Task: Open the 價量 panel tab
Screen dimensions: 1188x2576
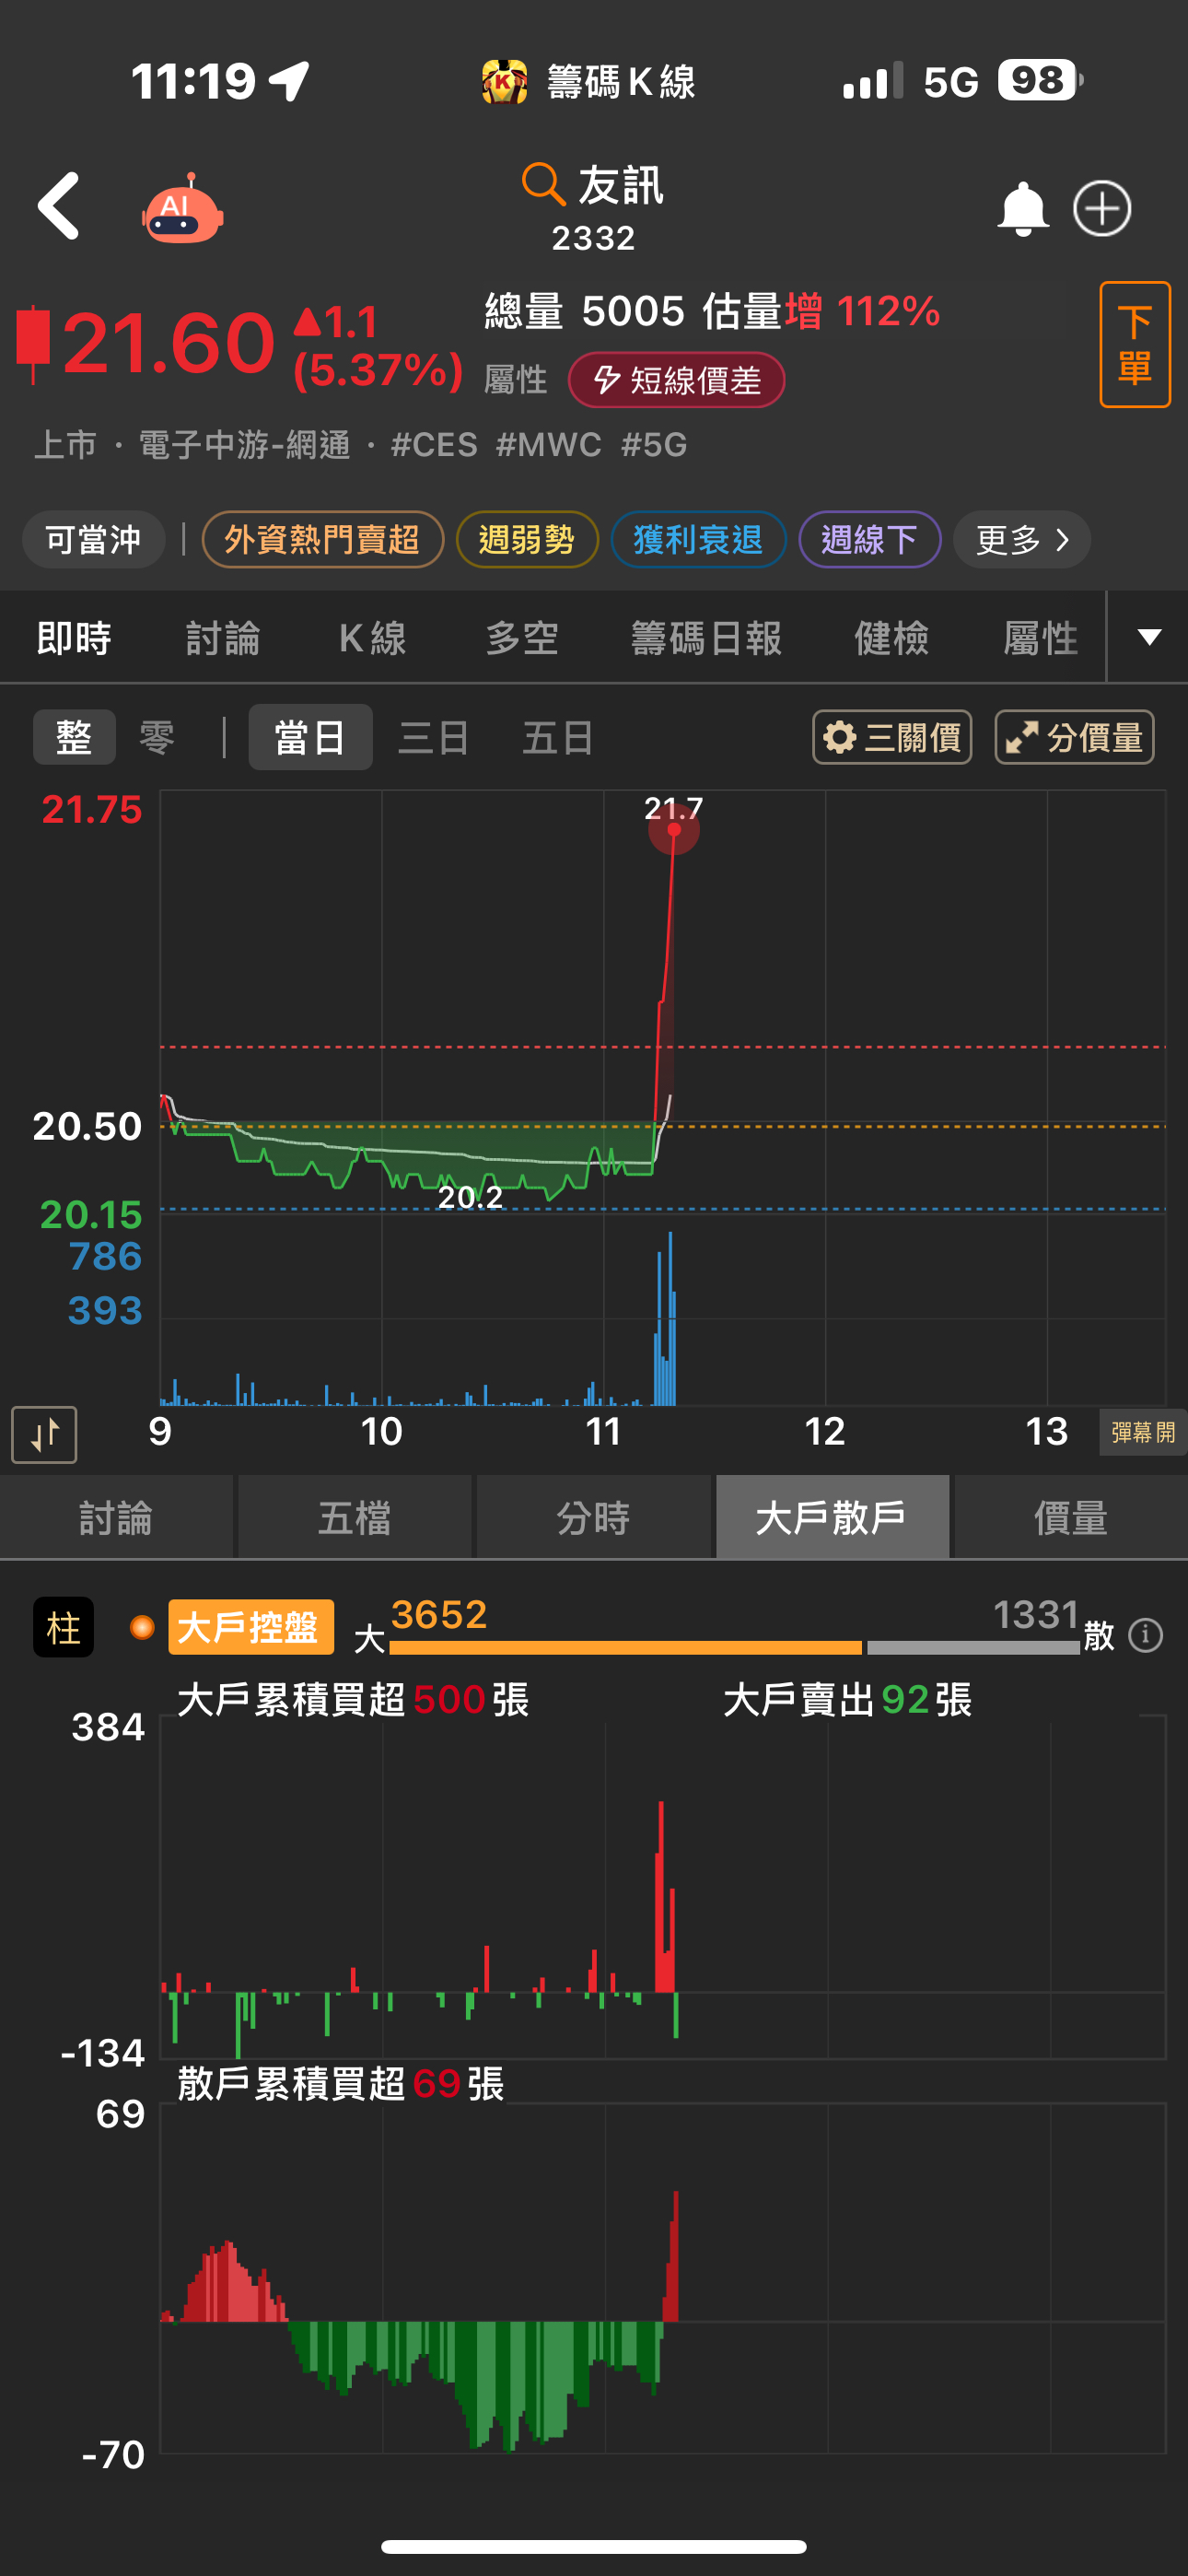Action: click(1071, 1518)
